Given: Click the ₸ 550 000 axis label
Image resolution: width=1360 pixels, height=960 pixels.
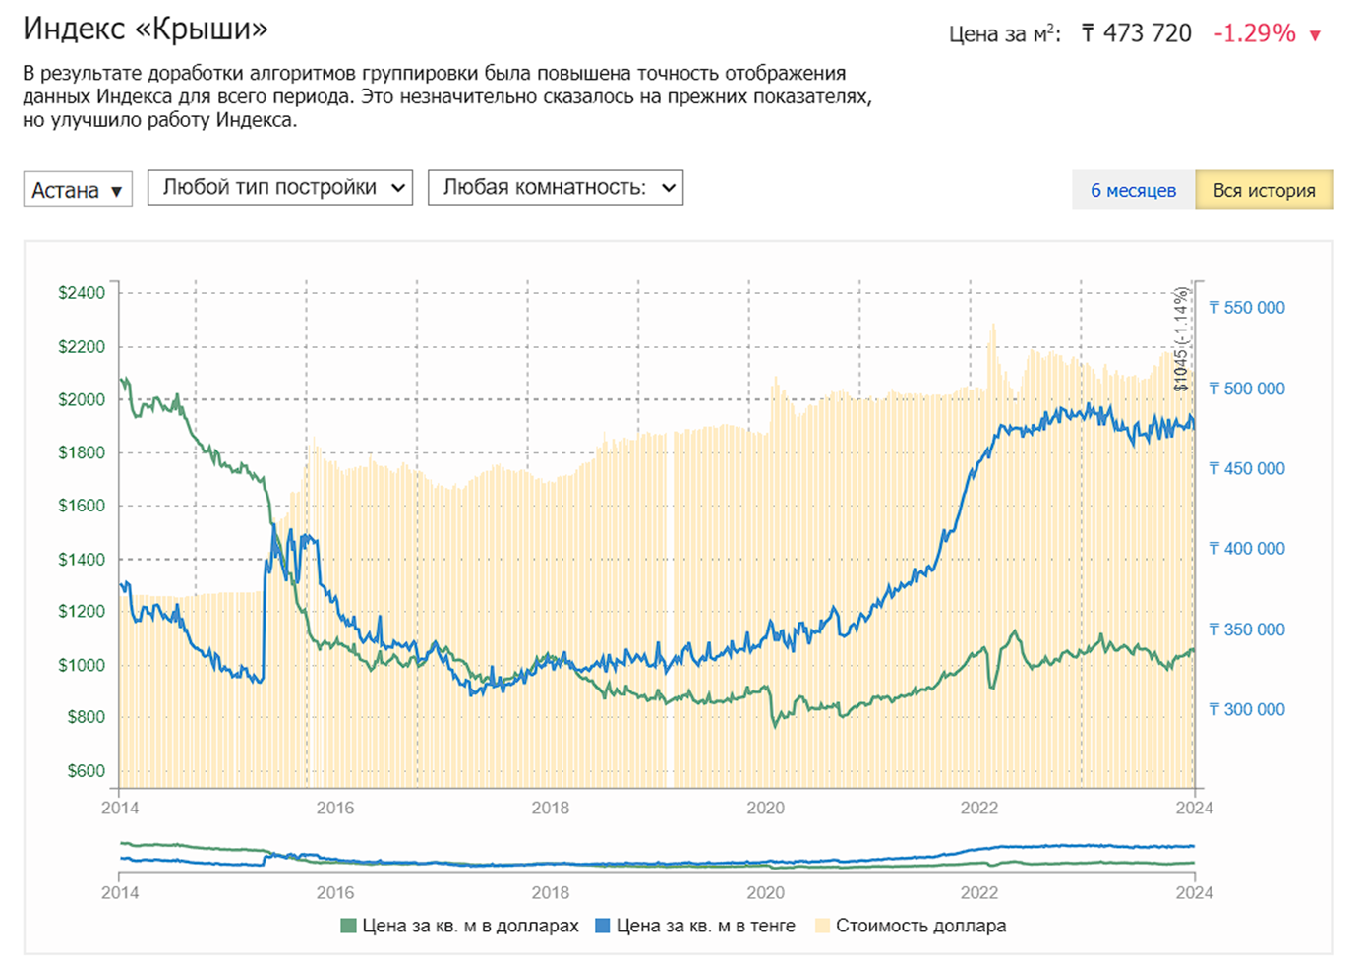Looking at the screenshot, I should 1247,308.
